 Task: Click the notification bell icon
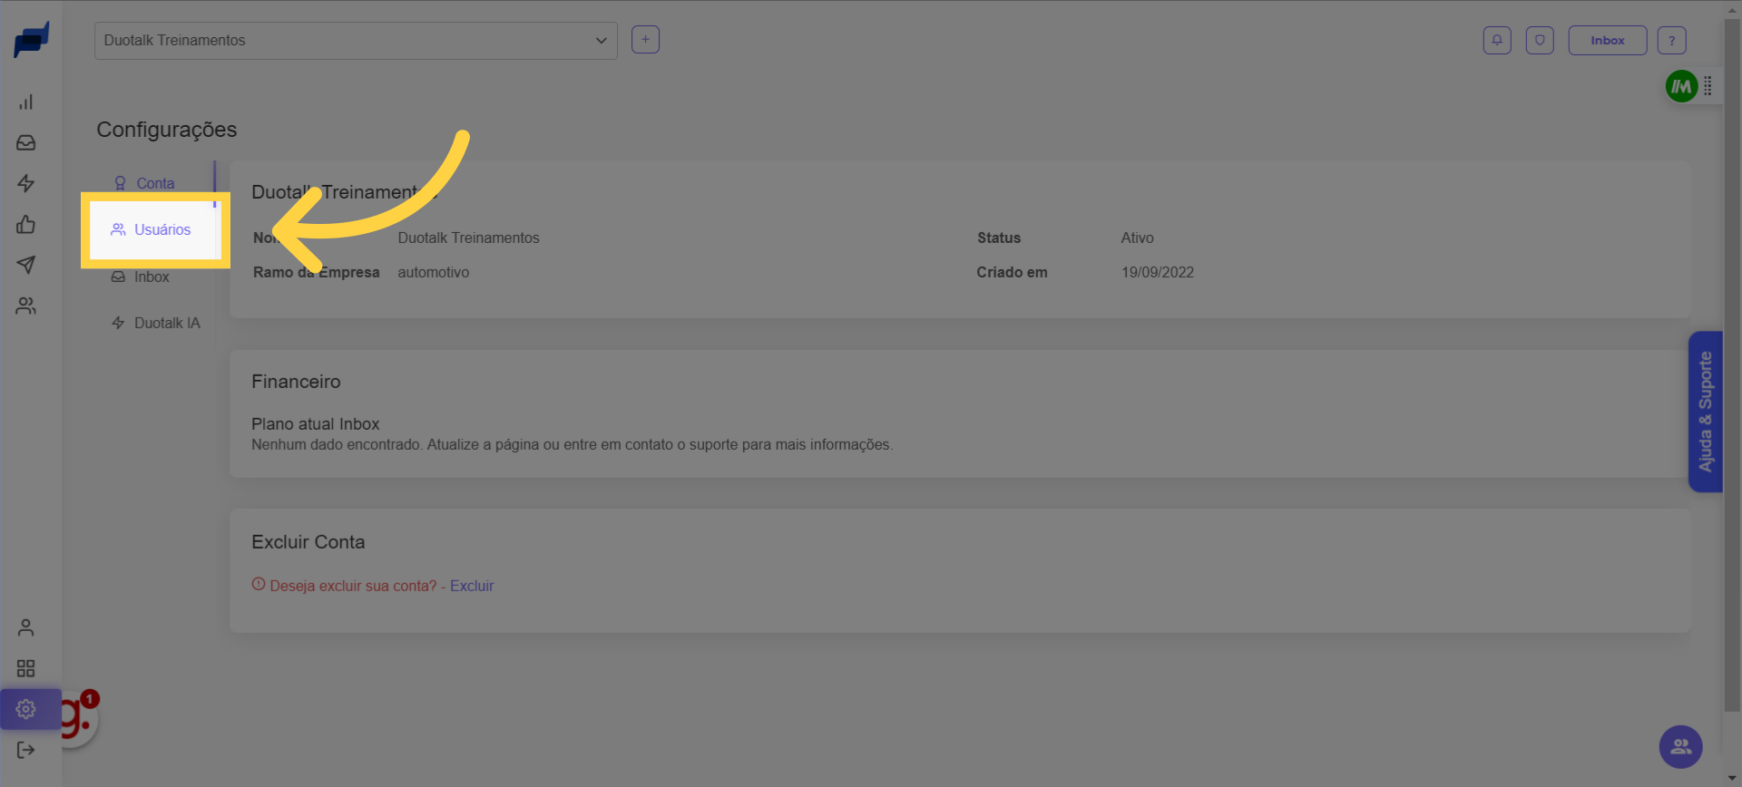coord(1497,40)
